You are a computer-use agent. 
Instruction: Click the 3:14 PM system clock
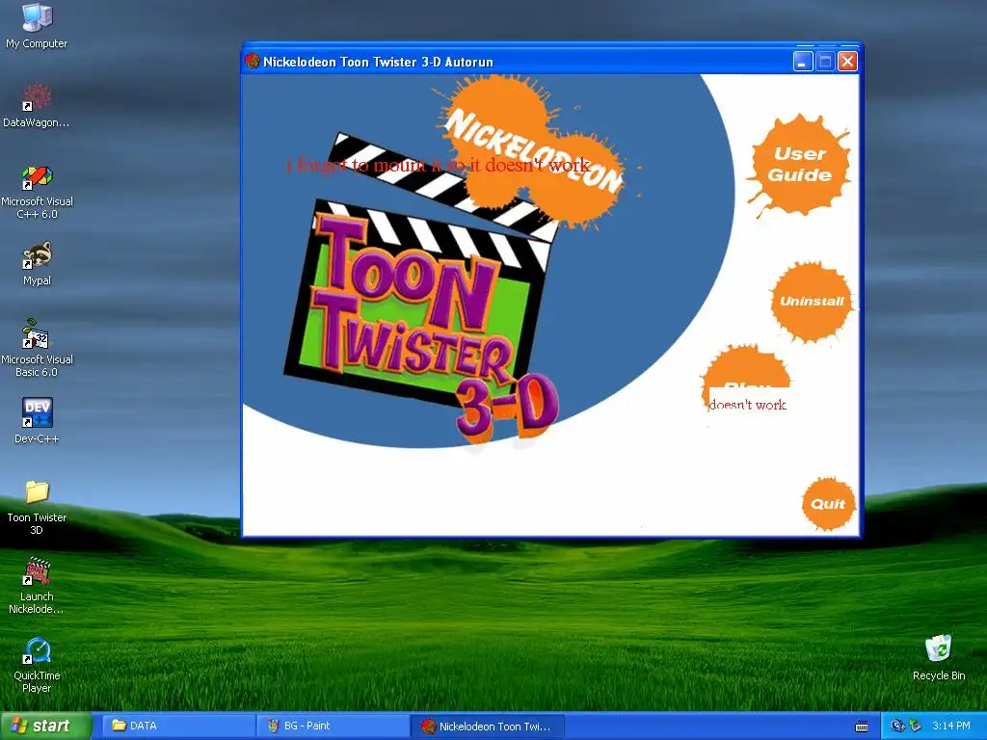950,726
